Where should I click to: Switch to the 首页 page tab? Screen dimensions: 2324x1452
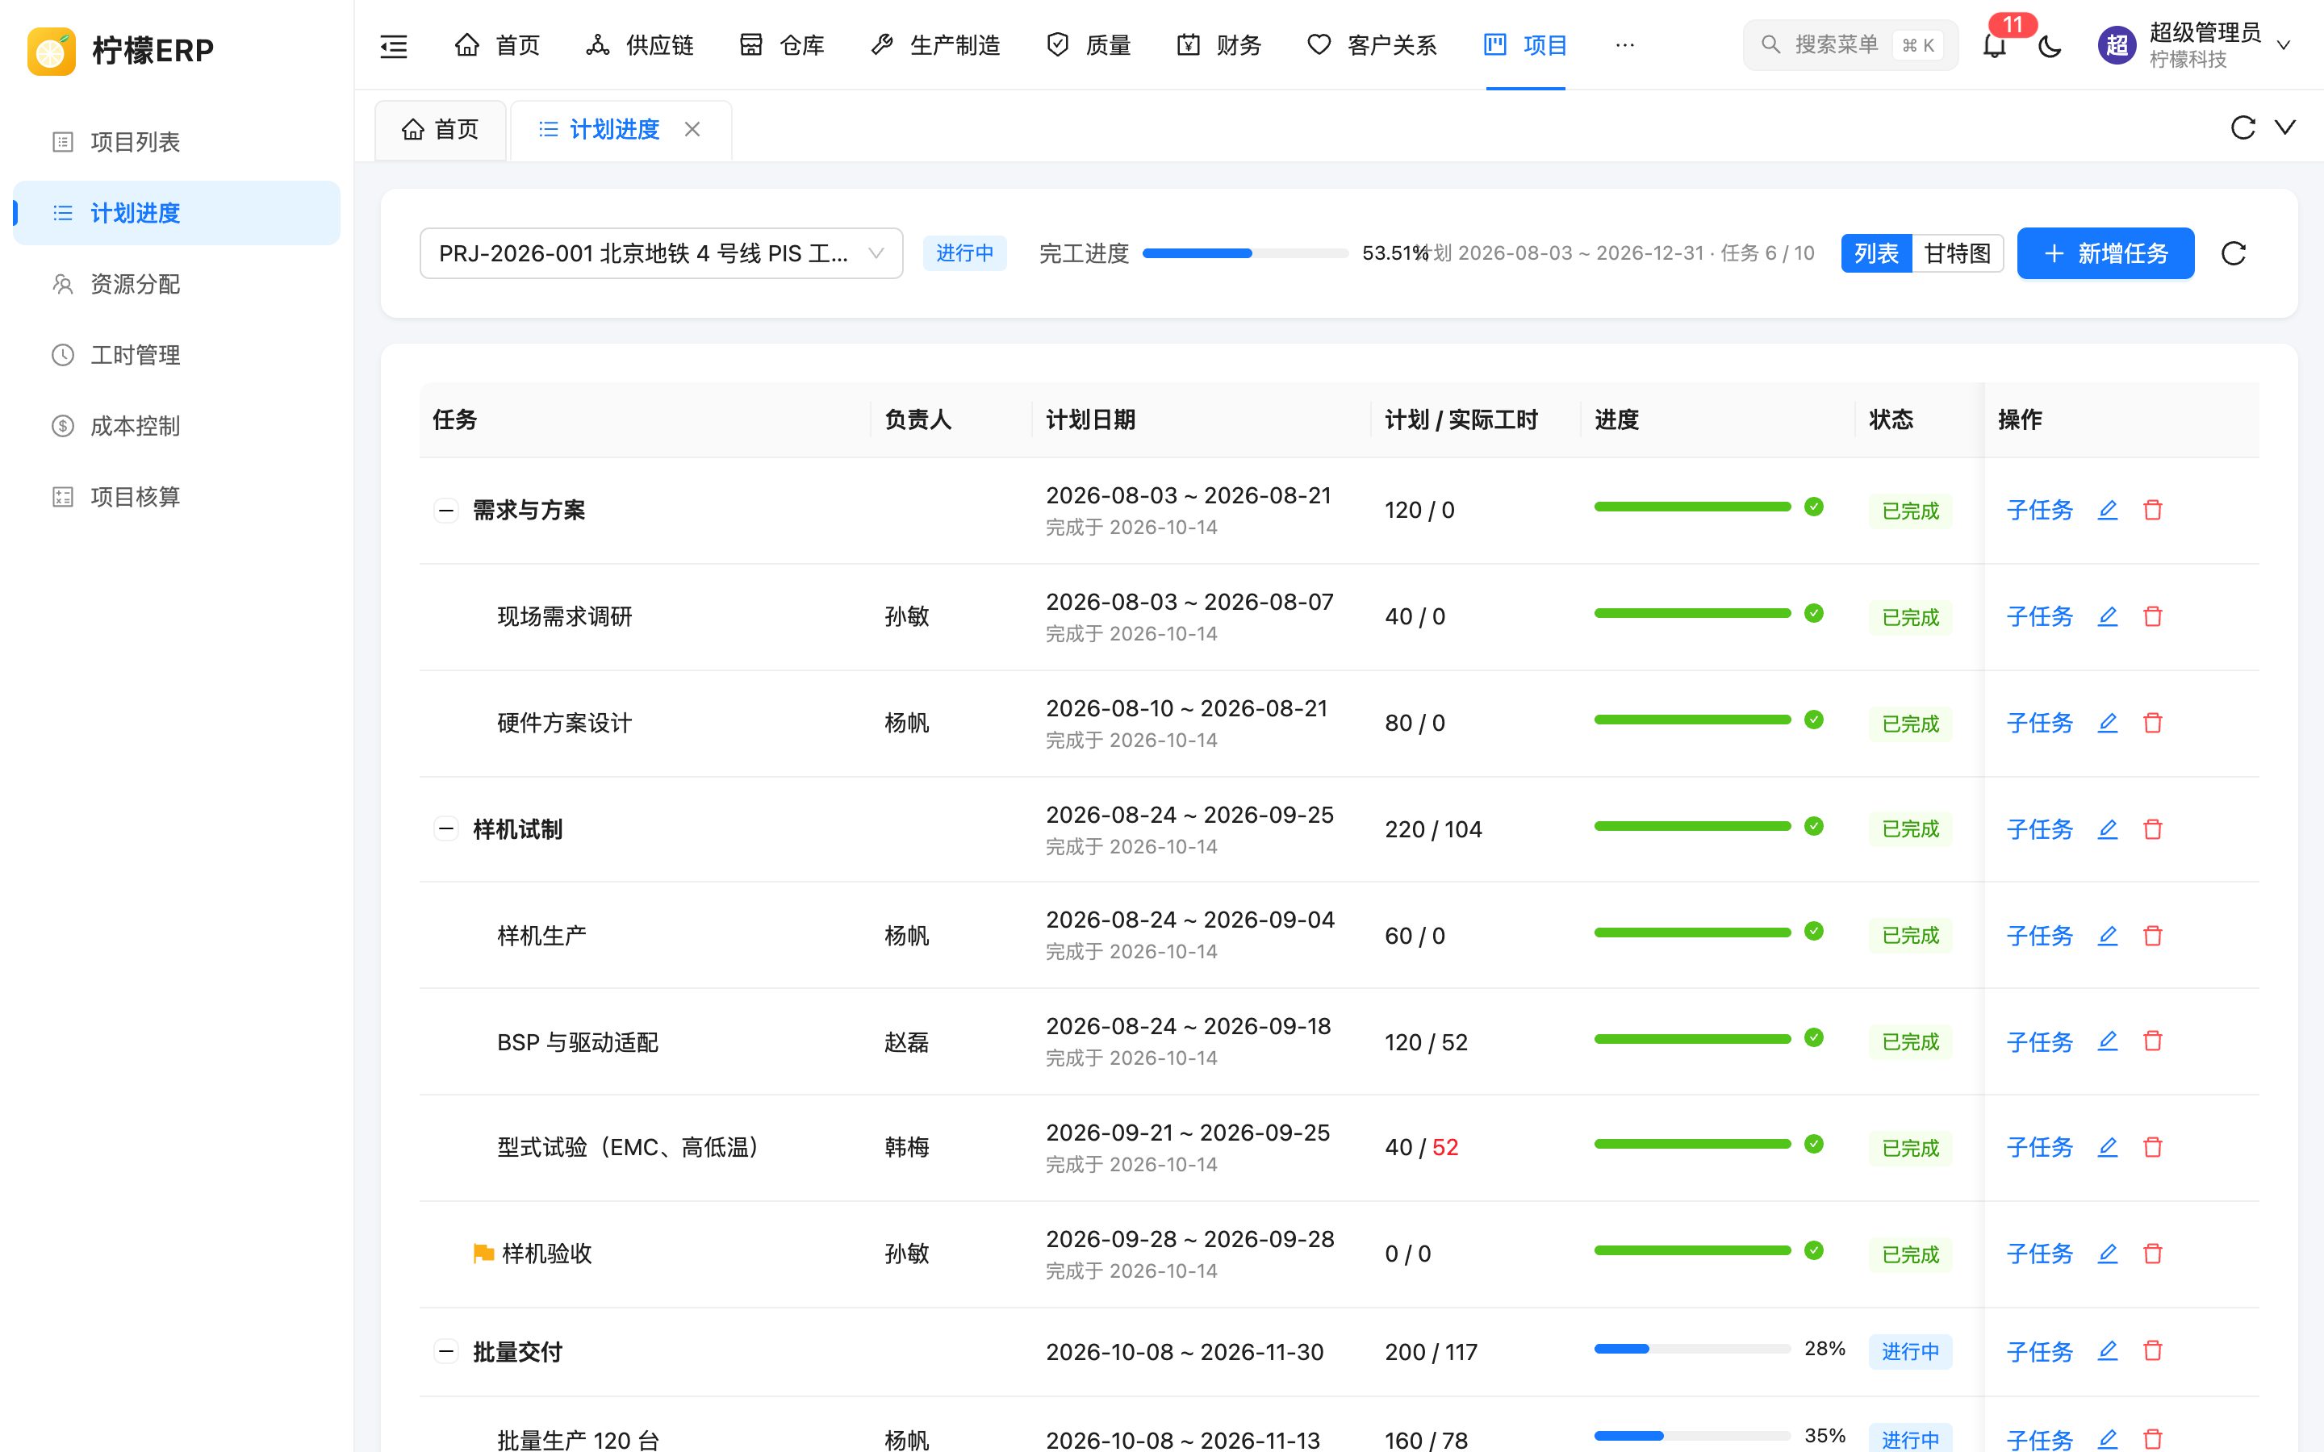[x=440, y=130]
